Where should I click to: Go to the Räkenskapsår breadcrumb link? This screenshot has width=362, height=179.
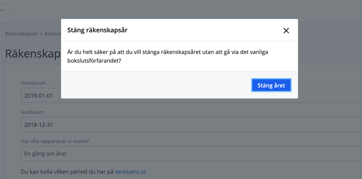tap(21, 33)
